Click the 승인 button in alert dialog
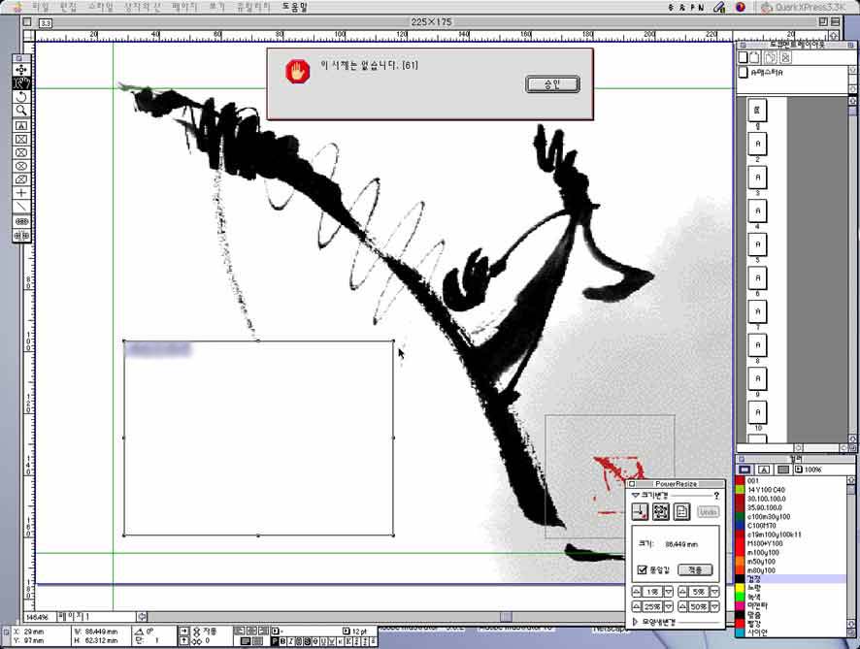Image resolution: width=860 pixels, height=649 pixels. (x=552, y=84)
